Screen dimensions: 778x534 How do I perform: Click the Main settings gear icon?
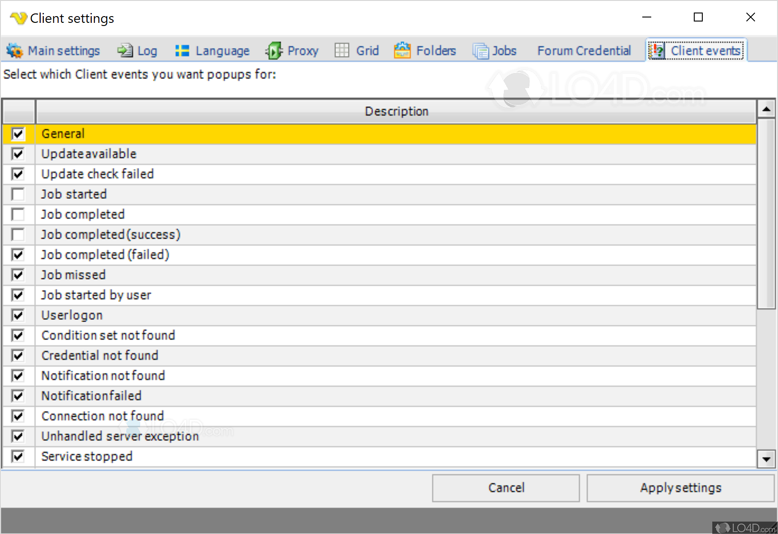15,51
